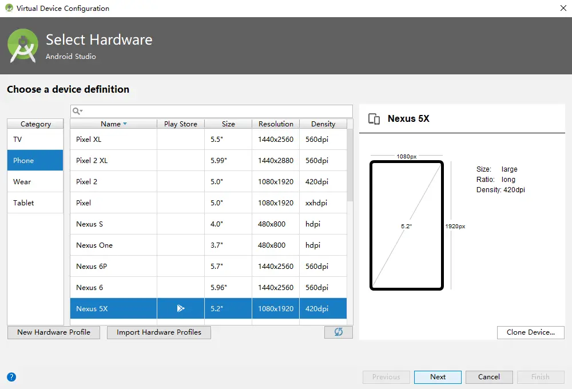Viewport: 572px width, 389px height.
Task: Click the Category column header
Action: 35,124
